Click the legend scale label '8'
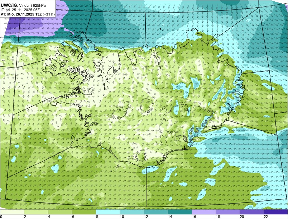288x219 pixels. pos(97,217)
